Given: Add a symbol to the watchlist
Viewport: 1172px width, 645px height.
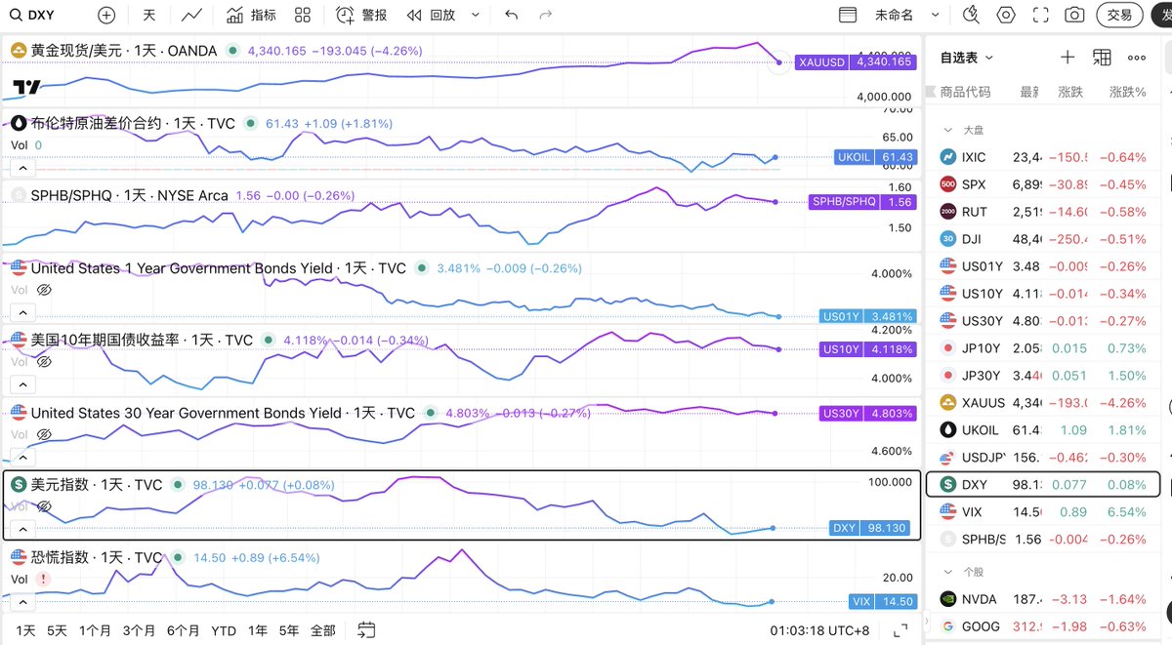Looking at the screenshot, I should [1067, 58].
